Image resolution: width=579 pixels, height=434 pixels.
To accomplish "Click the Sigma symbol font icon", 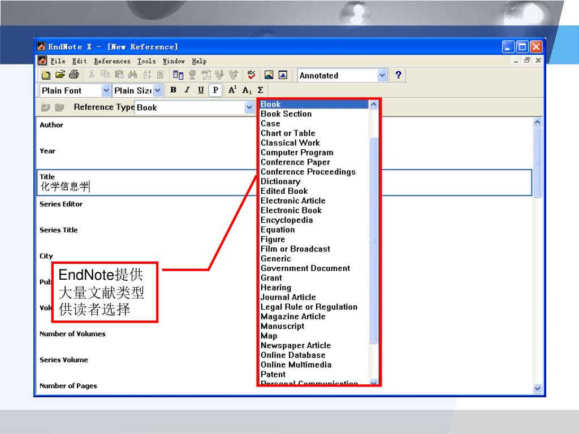I will click(260, 90).
